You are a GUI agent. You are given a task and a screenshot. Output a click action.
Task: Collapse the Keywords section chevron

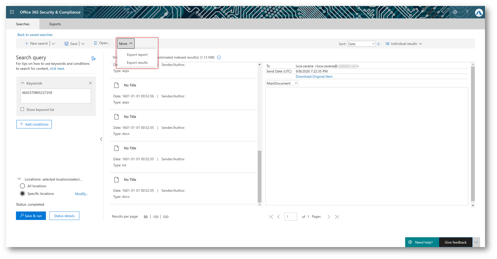(23, 83)
